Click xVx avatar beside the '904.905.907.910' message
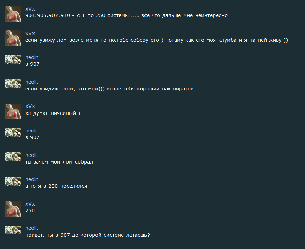Viewport: 305px width, 249px height. 13,14
